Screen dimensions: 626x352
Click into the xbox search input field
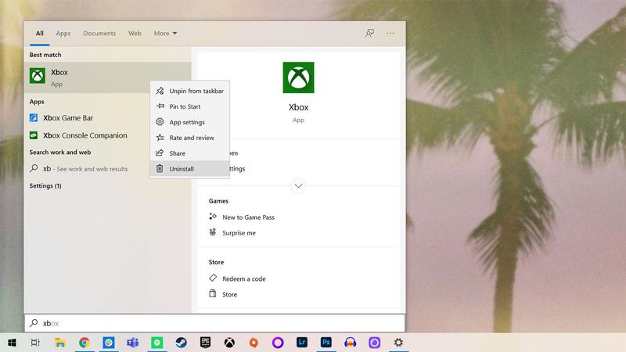click(214, 323)
